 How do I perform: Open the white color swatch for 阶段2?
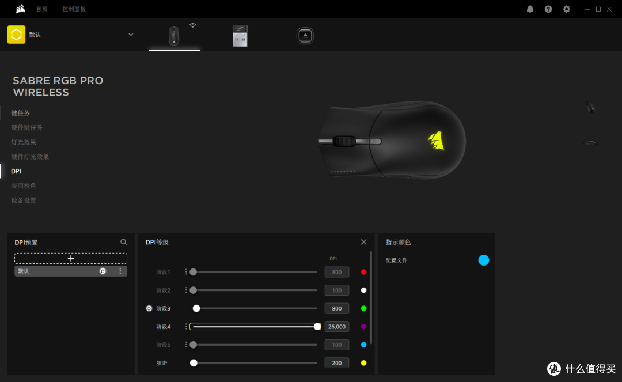(x=363, y=290)
